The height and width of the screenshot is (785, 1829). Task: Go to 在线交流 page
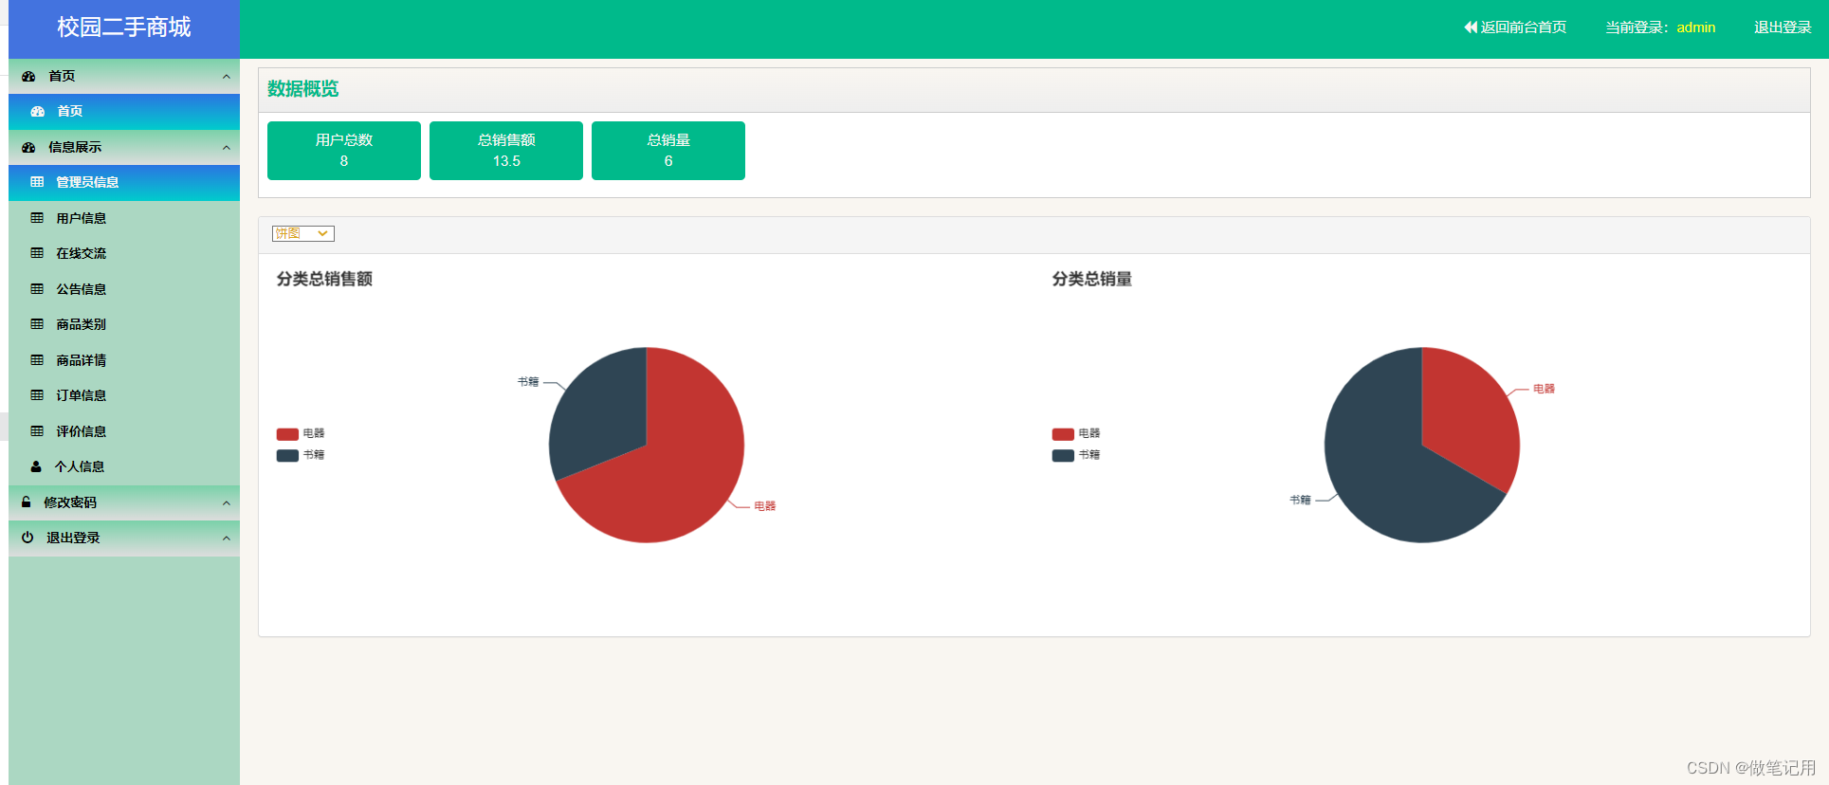point(124,253)
